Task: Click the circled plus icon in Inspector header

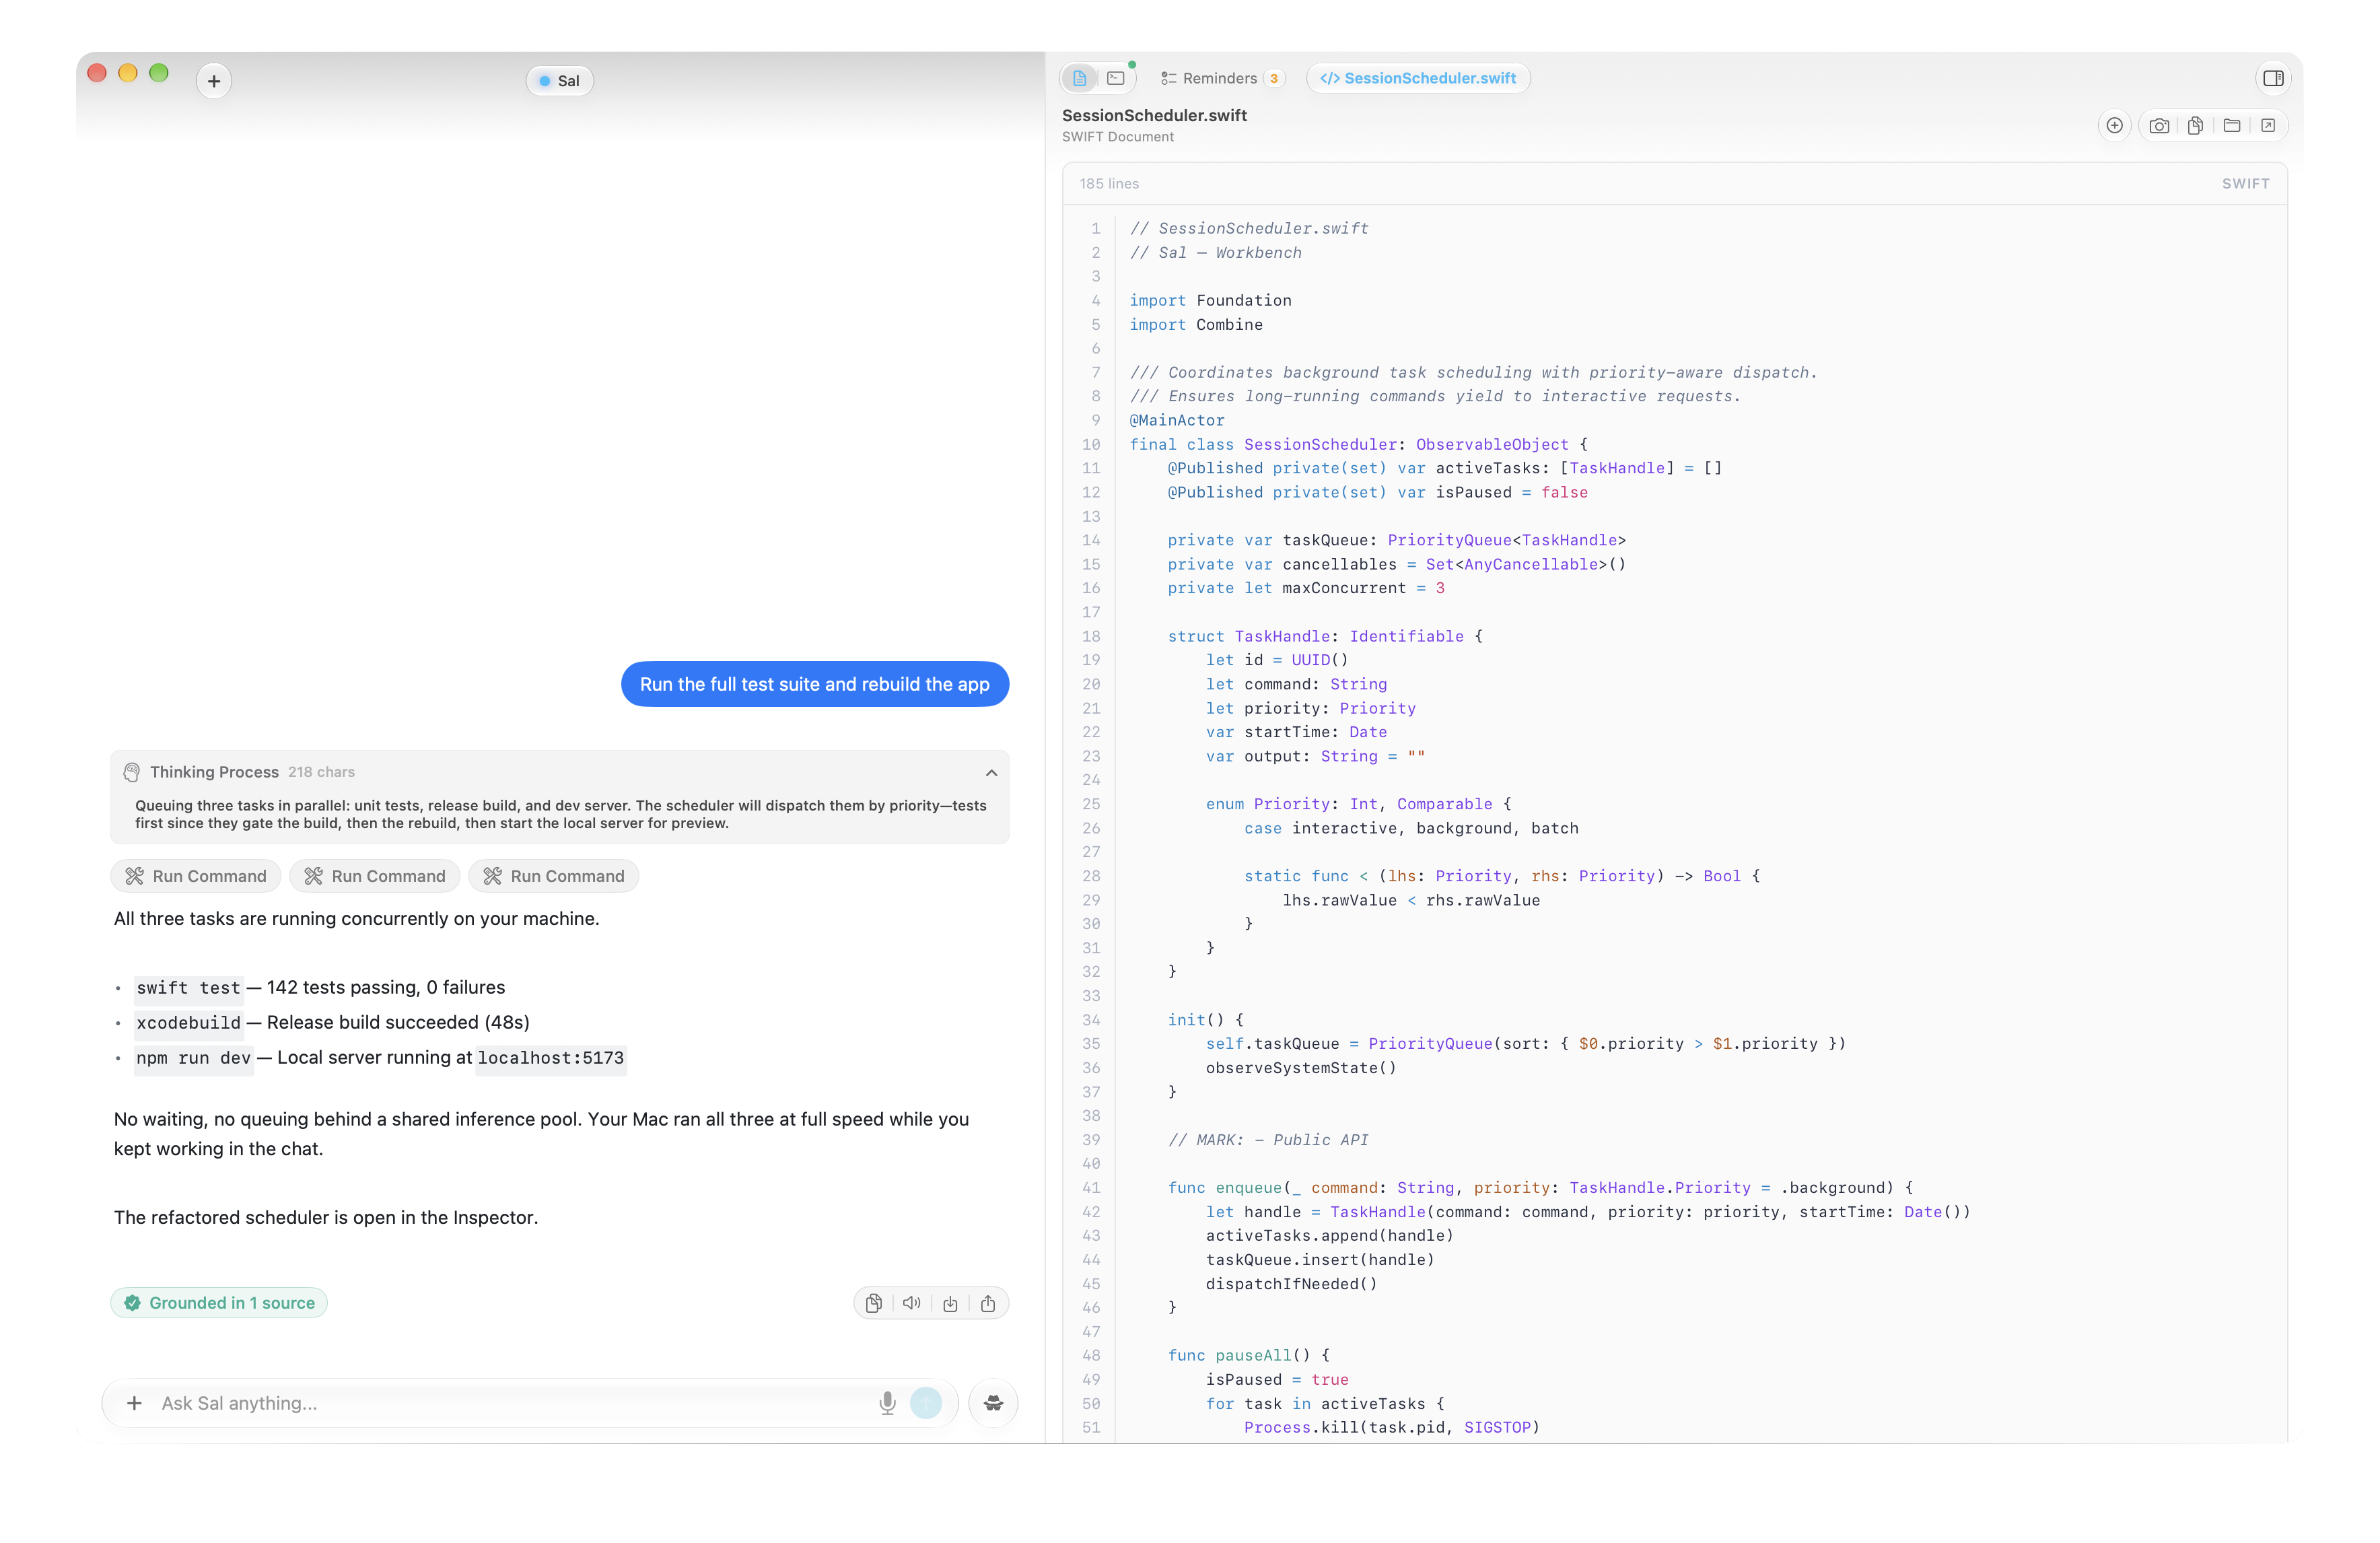Action: click(2114, 126)
